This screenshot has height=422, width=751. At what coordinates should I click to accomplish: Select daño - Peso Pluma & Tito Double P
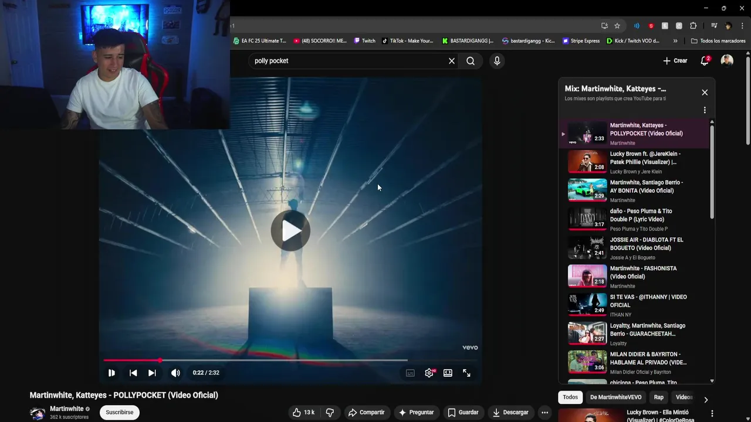click(634, 220)
